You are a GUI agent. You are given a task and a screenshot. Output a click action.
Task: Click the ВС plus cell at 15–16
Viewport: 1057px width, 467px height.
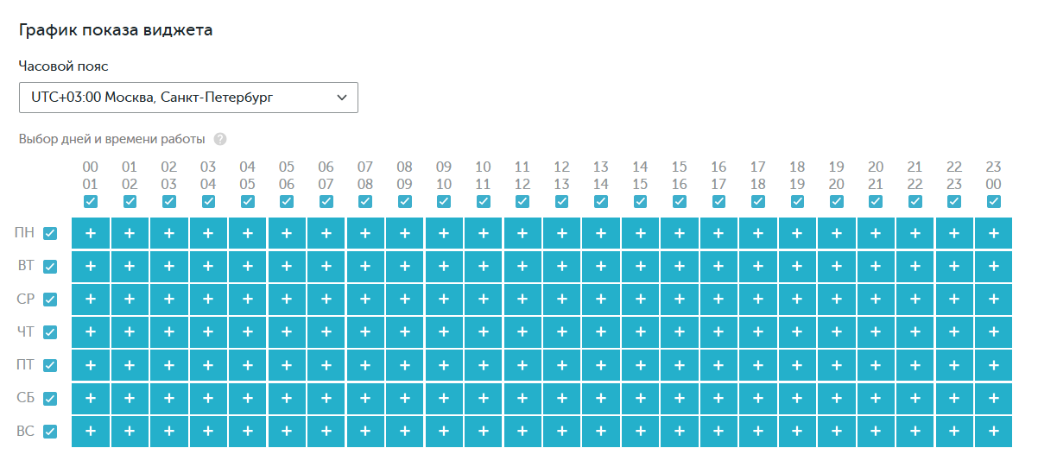click(x=680, y=431)
